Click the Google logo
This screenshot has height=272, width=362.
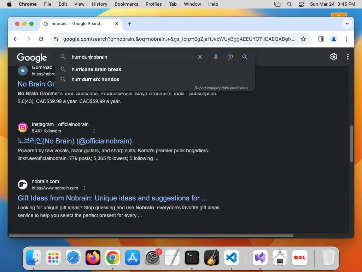[31, 58]
